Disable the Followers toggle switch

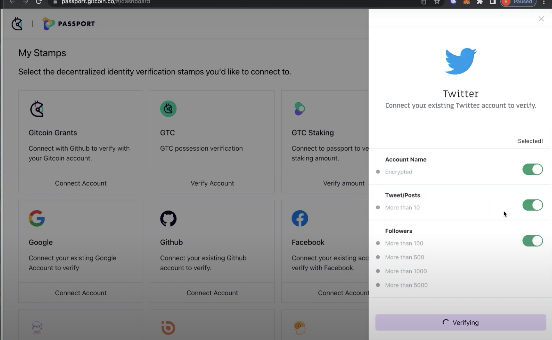532,241
